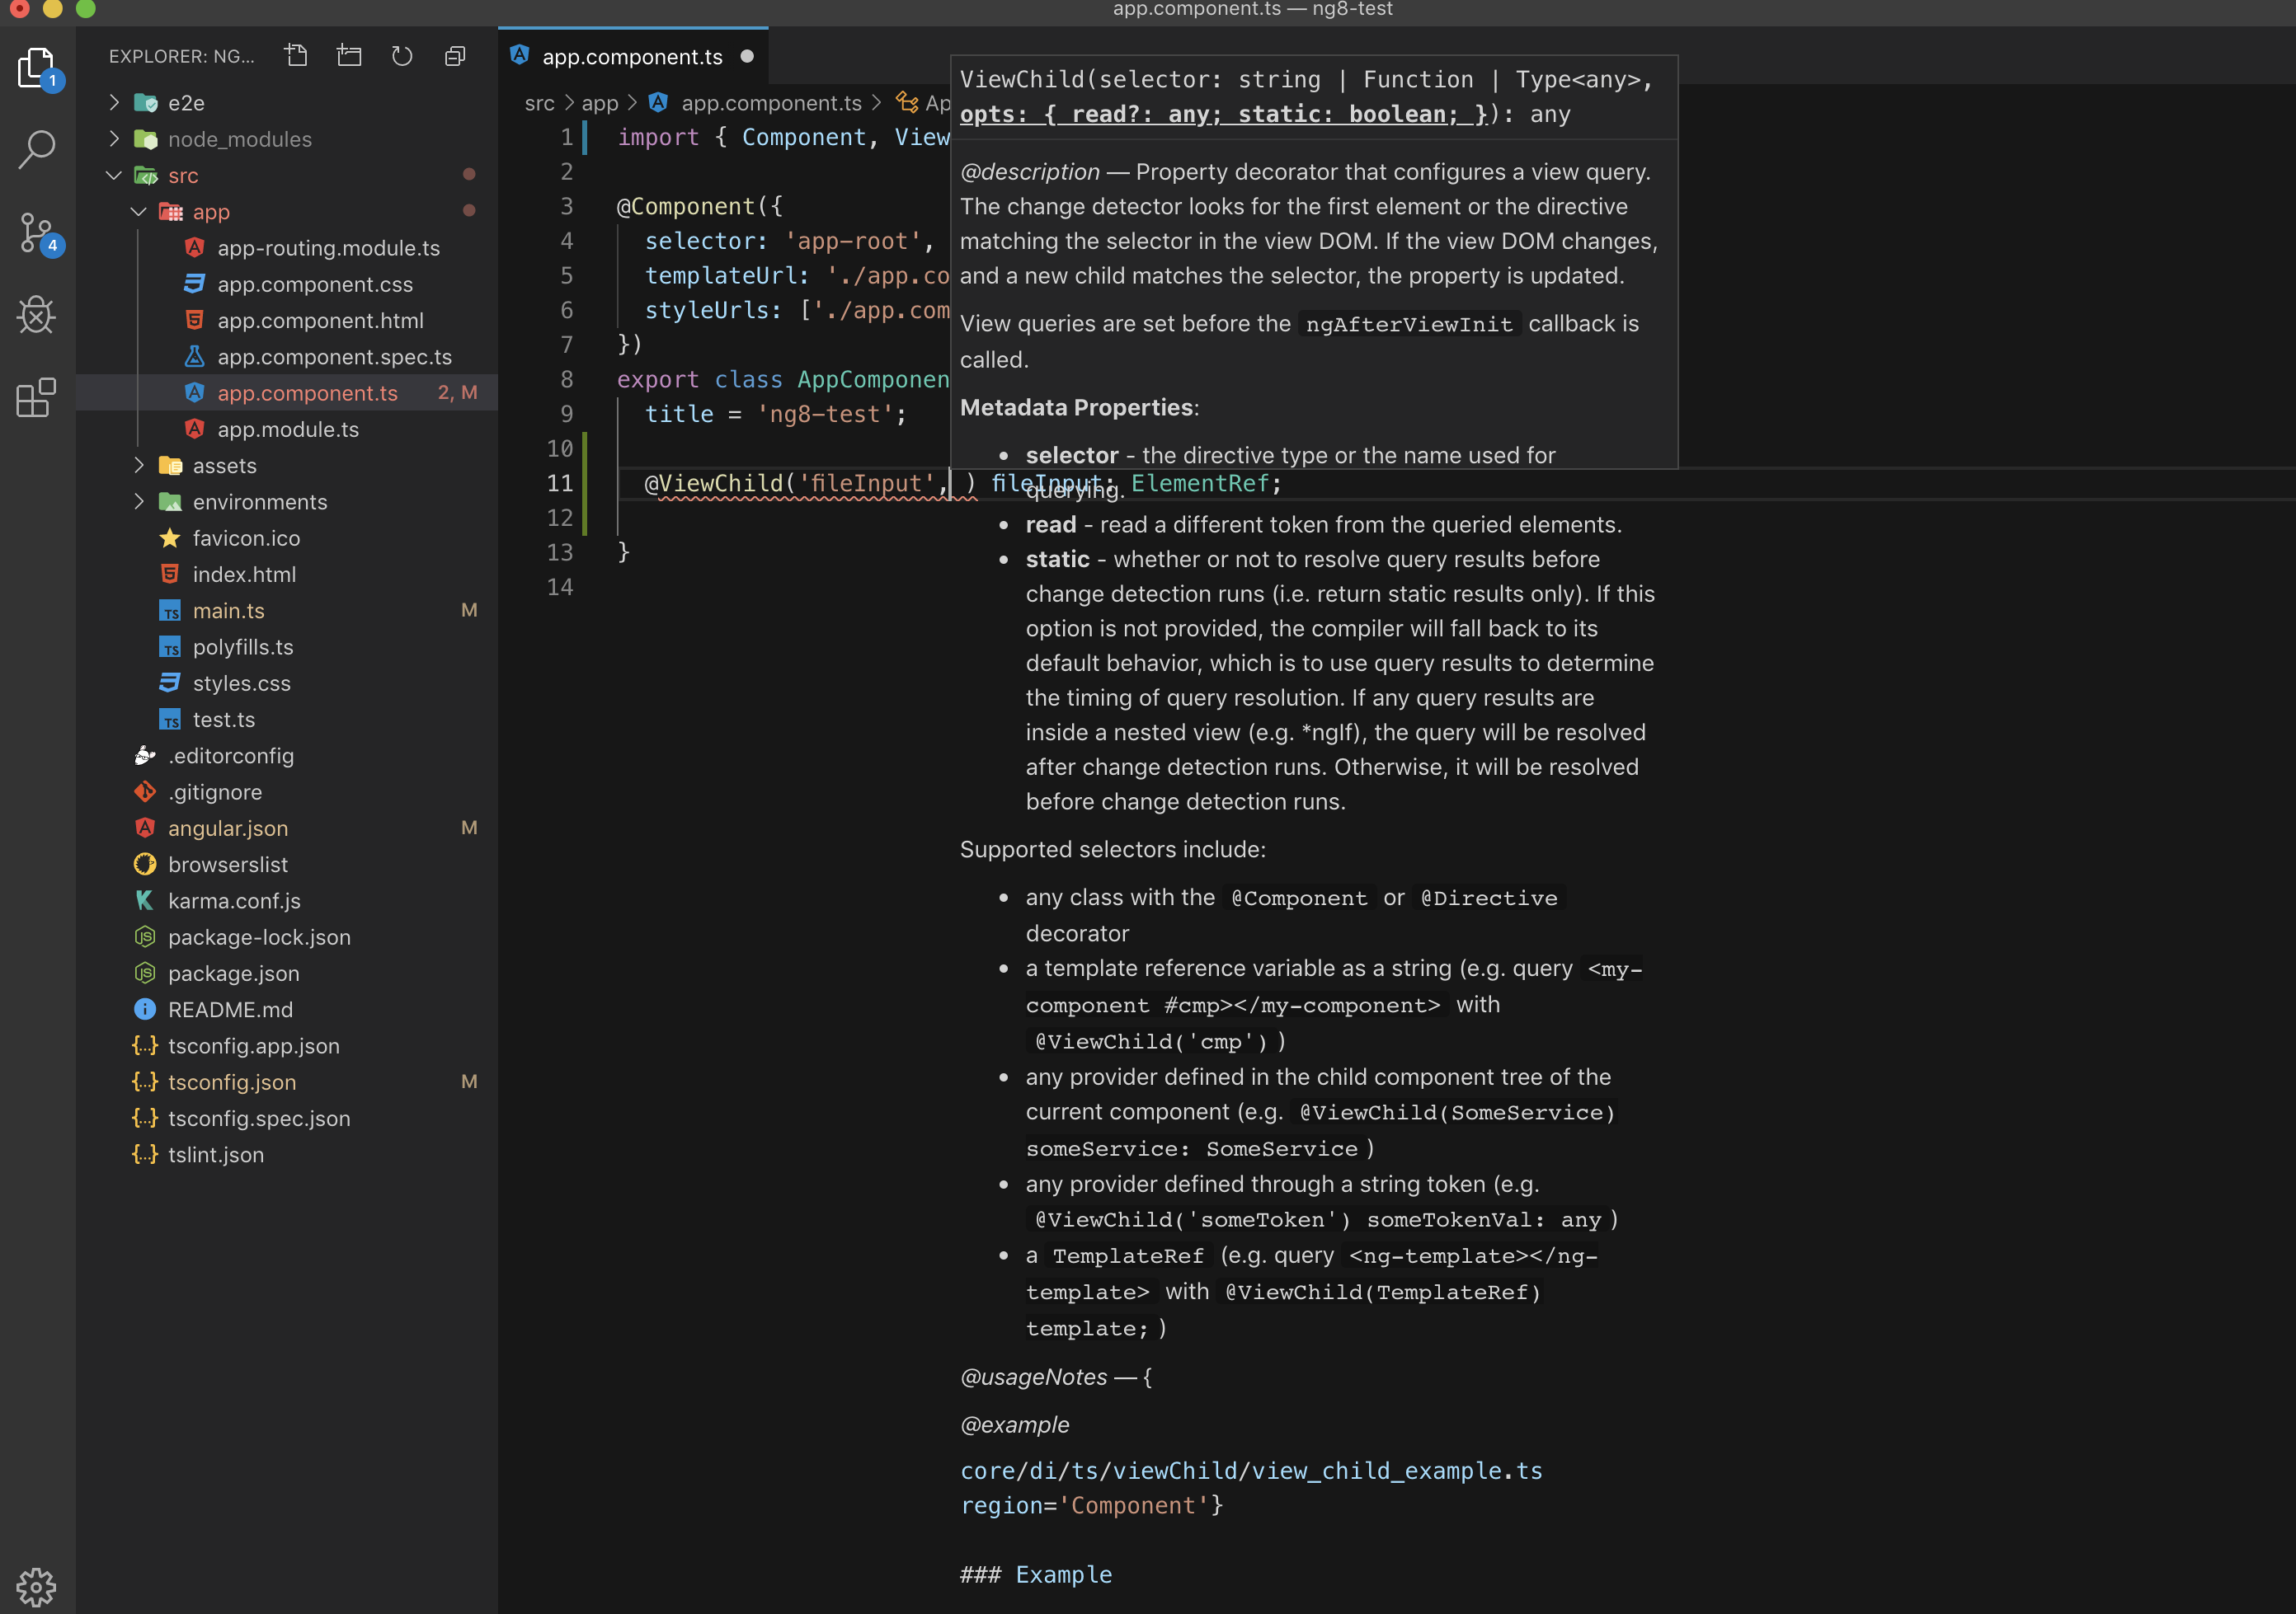Open package.json from the Explorer
This screenshot has width=2296, height=1614.
pyautogui.click(x=233, y=973)
